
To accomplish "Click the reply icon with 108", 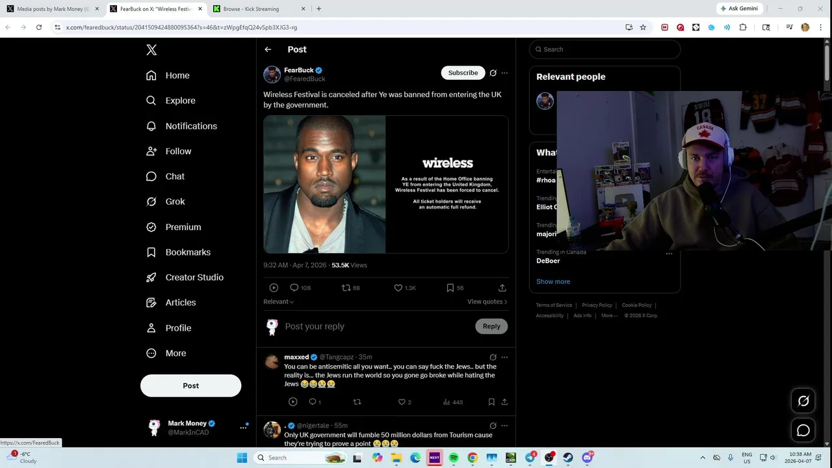I will click(300, 287).
